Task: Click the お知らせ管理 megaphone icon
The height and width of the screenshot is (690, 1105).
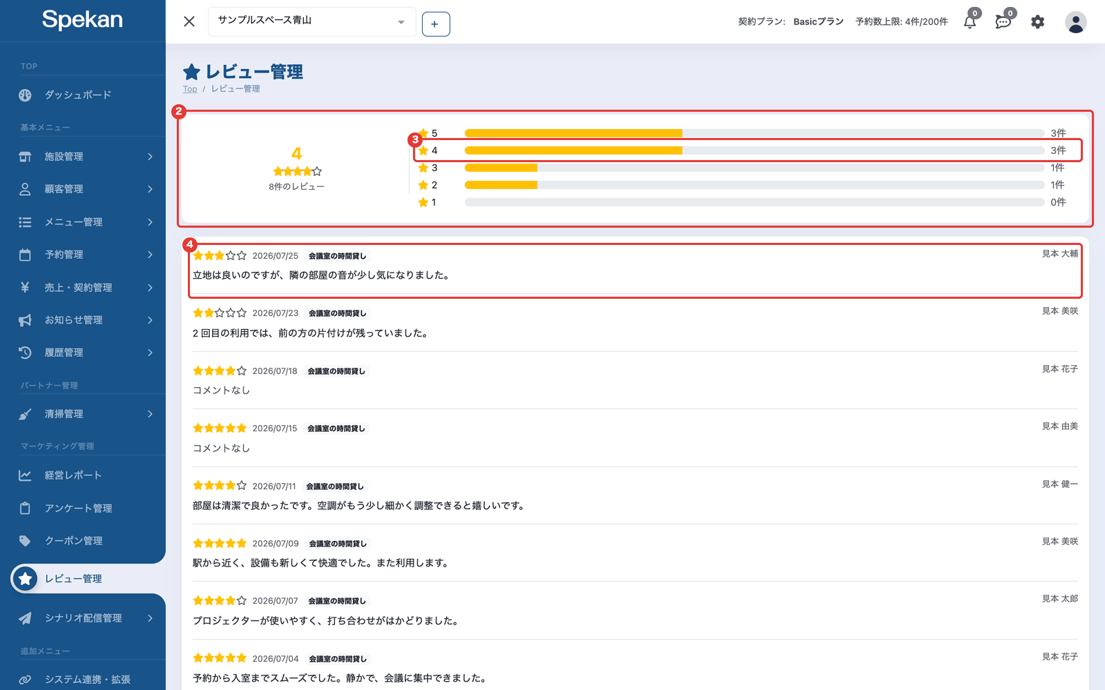Action: pos(25,320)
